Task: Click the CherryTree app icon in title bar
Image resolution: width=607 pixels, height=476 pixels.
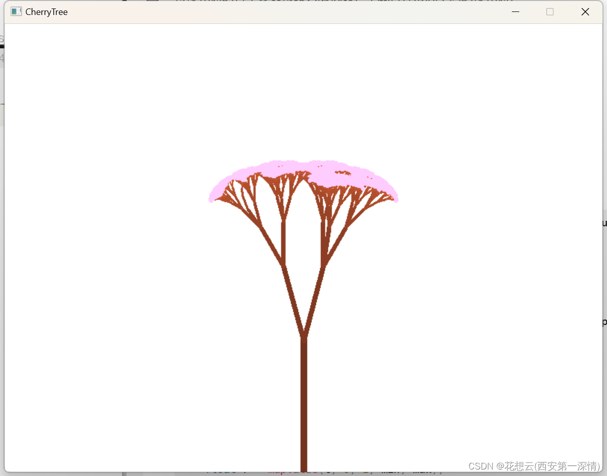Action: click(16, 11)
